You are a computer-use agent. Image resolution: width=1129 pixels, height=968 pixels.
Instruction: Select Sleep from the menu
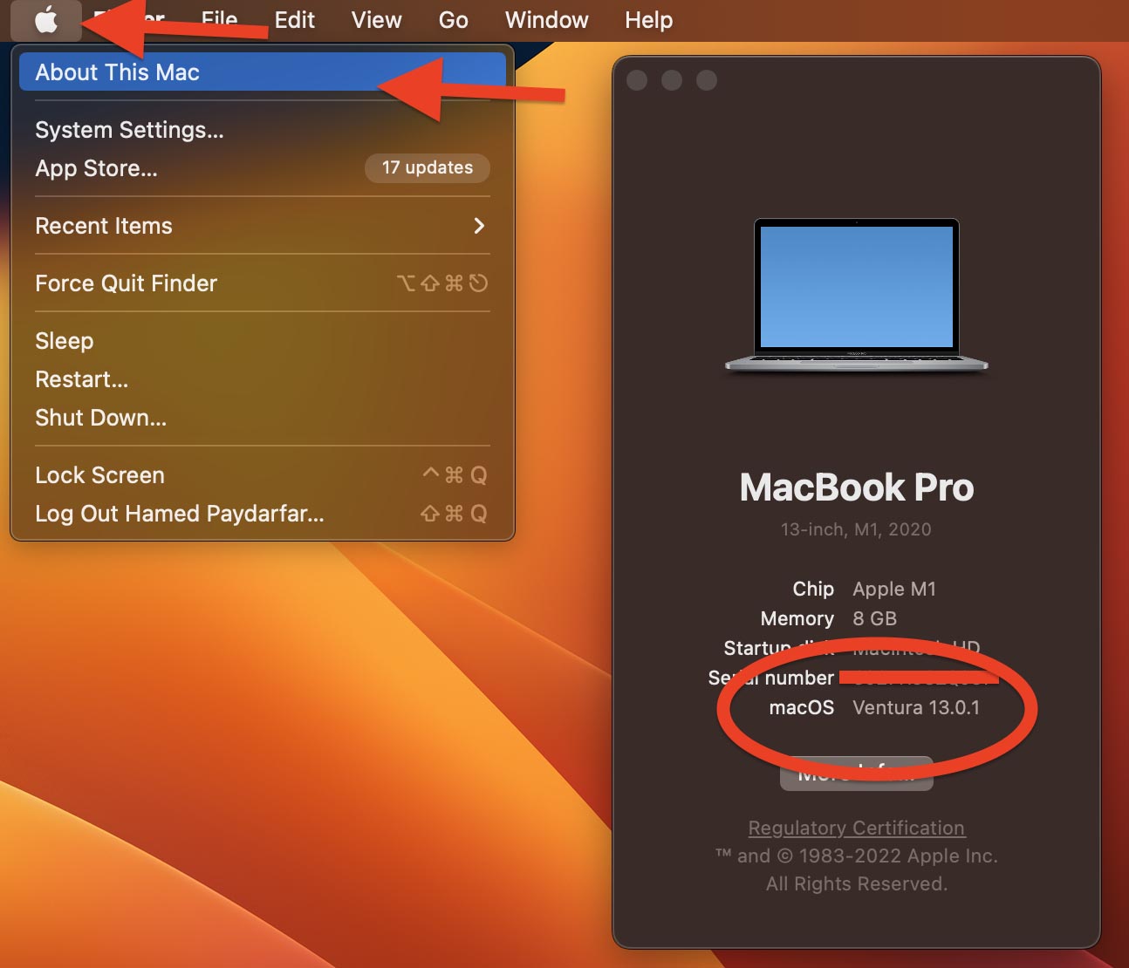[263, 341]
